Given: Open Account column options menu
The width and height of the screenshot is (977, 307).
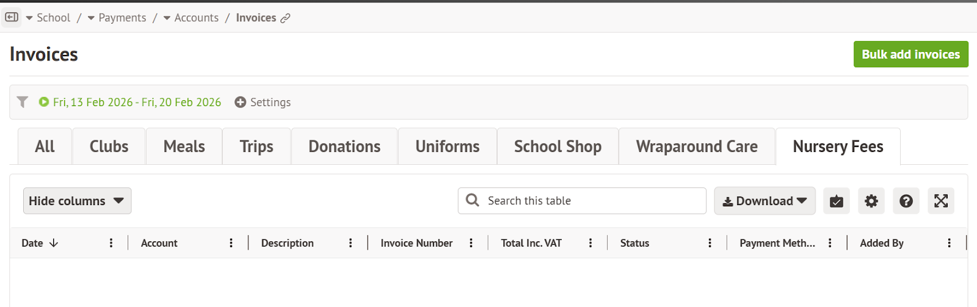Looking at the screenshot, I should click(231, 243).
